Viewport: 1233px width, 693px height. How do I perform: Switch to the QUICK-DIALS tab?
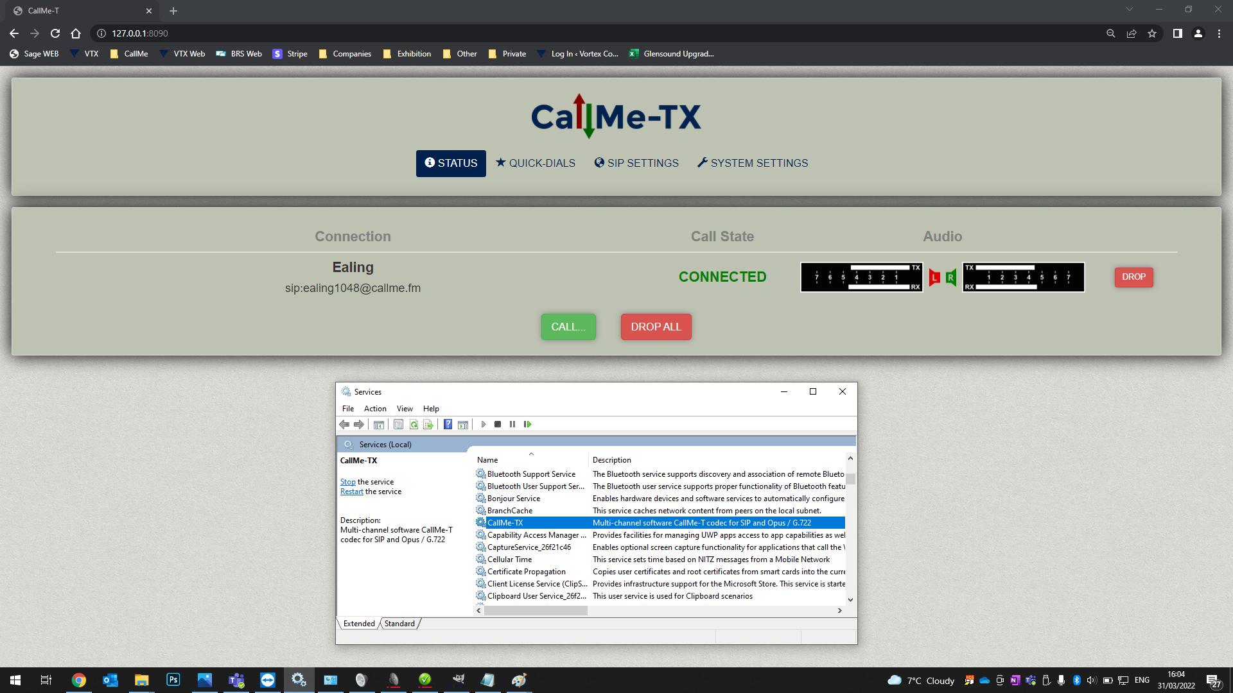[x=535, y=163]
